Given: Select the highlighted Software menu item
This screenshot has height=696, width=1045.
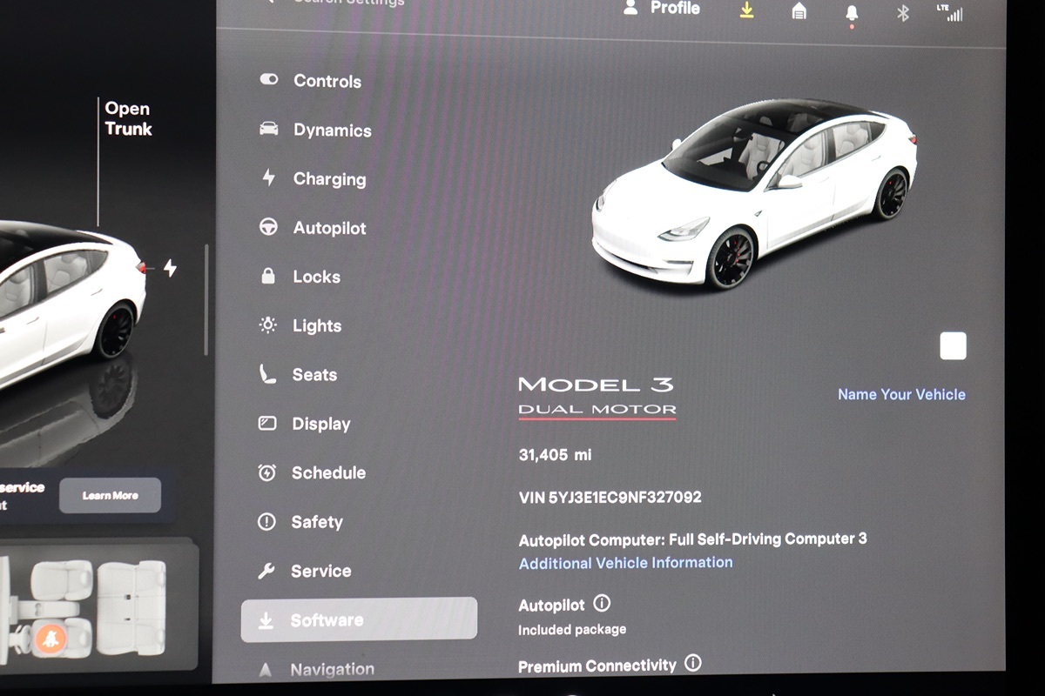Looking at the screenshot, I should click(x=359, y=619).
